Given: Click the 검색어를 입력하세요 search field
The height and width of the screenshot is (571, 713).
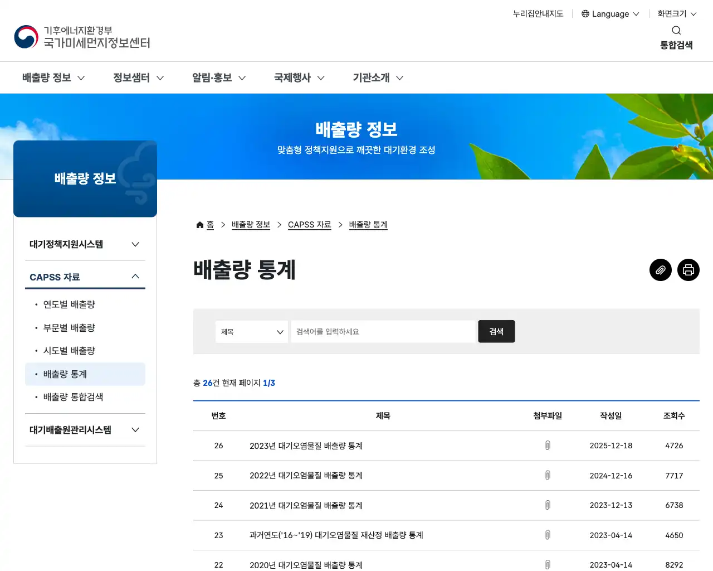Looking at the screenshot, I should click(383, 332).
